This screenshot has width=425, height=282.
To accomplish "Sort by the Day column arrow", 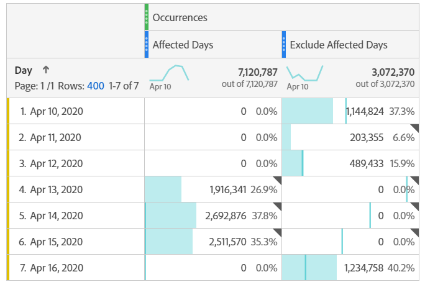I will tap(45, 70).
